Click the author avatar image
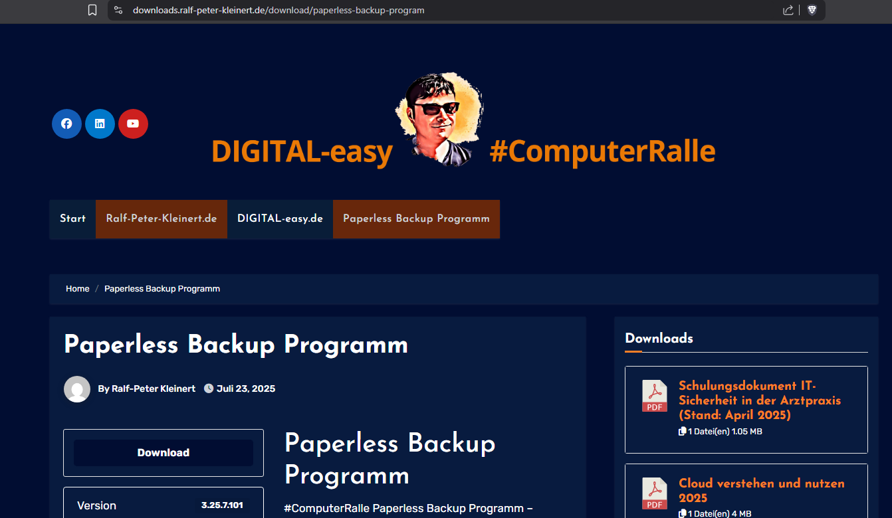The image size is (892, 518). coord(77,389)
